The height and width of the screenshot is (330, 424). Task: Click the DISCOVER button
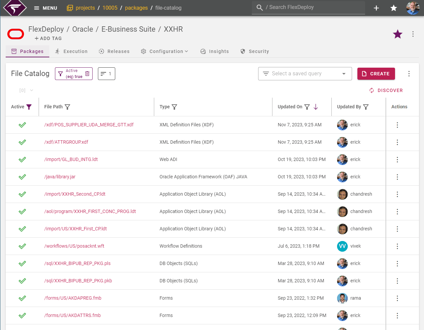tap(386, 90)
